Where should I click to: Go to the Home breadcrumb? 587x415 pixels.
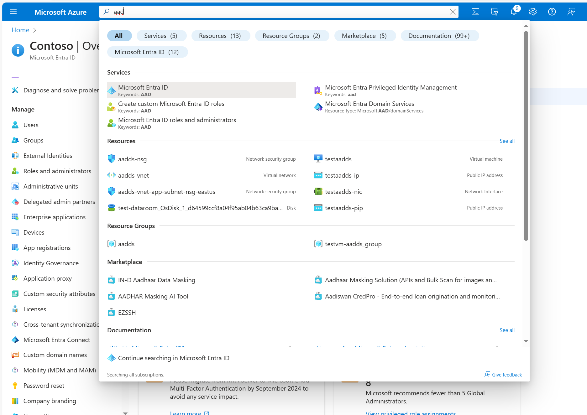point(20,30)
